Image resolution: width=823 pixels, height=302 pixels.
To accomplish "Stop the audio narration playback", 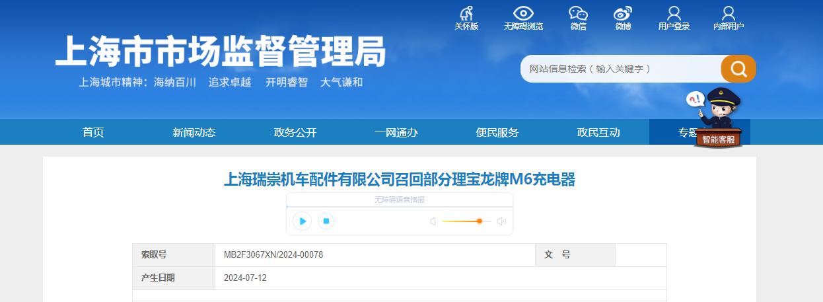I will pyautogui.click(x=326, y=221).
